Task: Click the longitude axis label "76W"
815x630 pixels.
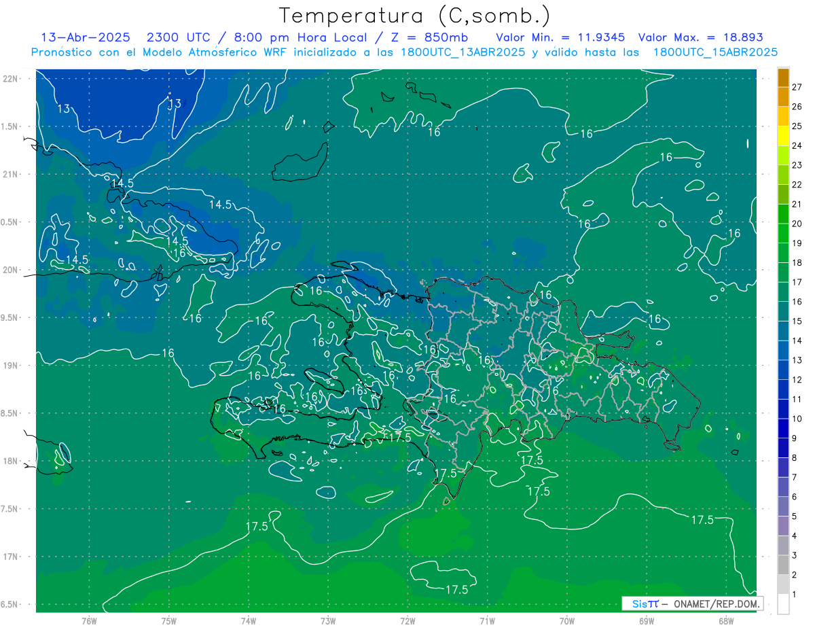Action: point(89,621)
